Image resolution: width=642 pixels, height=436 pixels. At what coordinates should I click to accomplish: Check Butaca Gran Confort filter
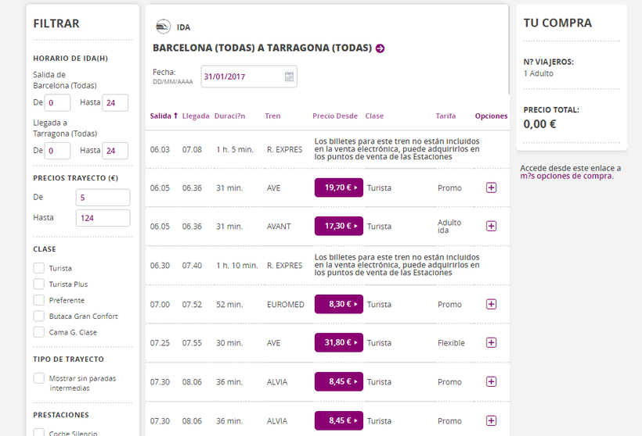coord(39,316)
